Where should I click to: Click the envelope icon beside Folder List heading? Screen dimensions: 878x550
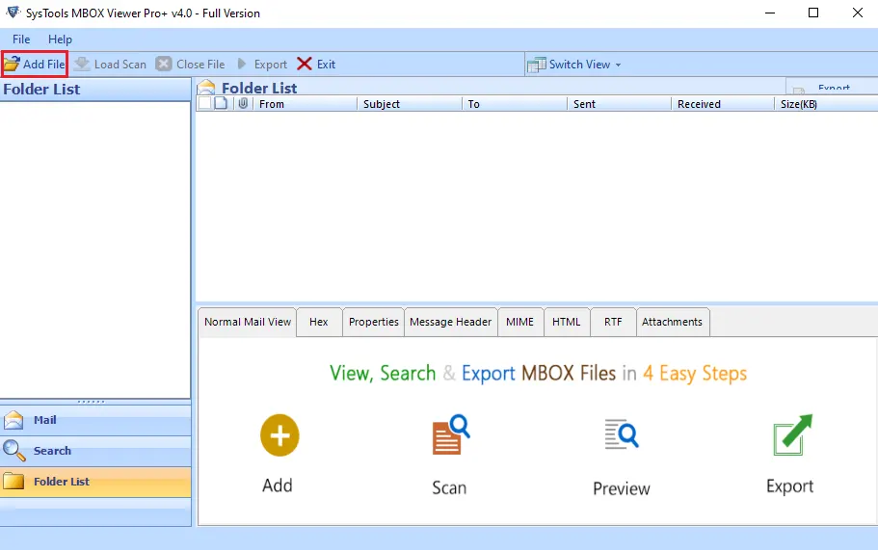[x=206, y=88]
